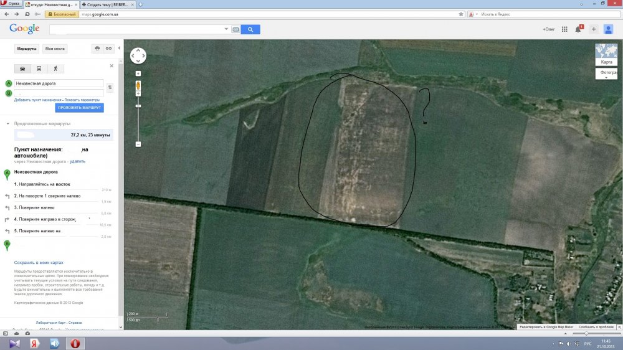Click the Street View pegman
623x350 pixels.
click(x=138, y=85)
